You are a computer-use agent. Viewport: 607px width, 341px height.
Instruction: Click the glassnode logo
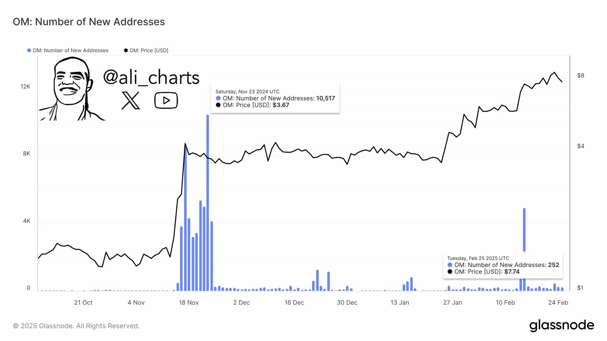(561, 326)
